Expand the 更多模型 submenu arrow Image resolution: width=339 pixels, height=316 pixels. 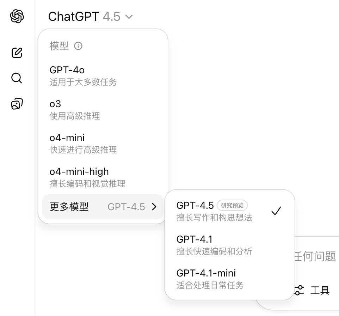pyautogui.click(x=154, y=207)
